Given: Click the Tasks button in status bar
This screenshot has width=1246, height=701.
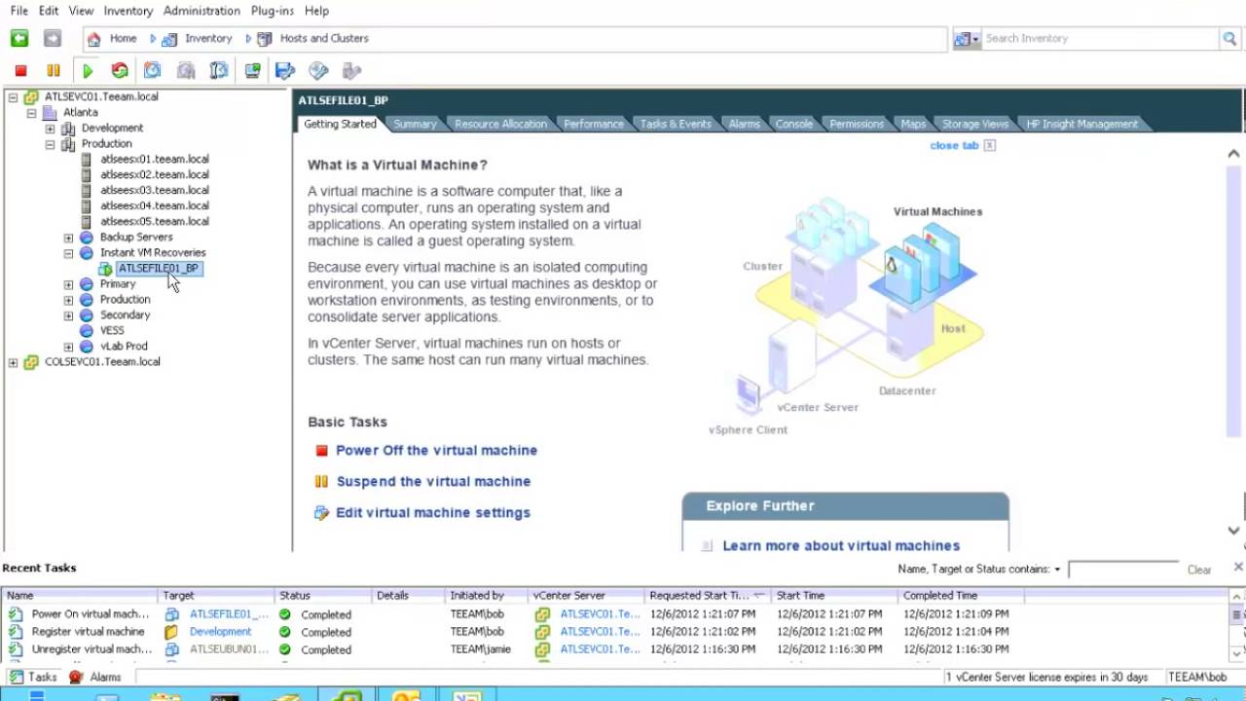Looking at the screenshot, I should [33, 678].
